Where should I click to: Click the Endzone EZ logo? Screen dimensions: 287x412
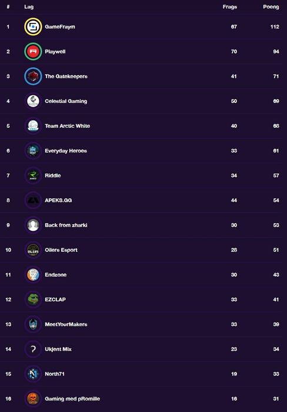tap(33, 275)
